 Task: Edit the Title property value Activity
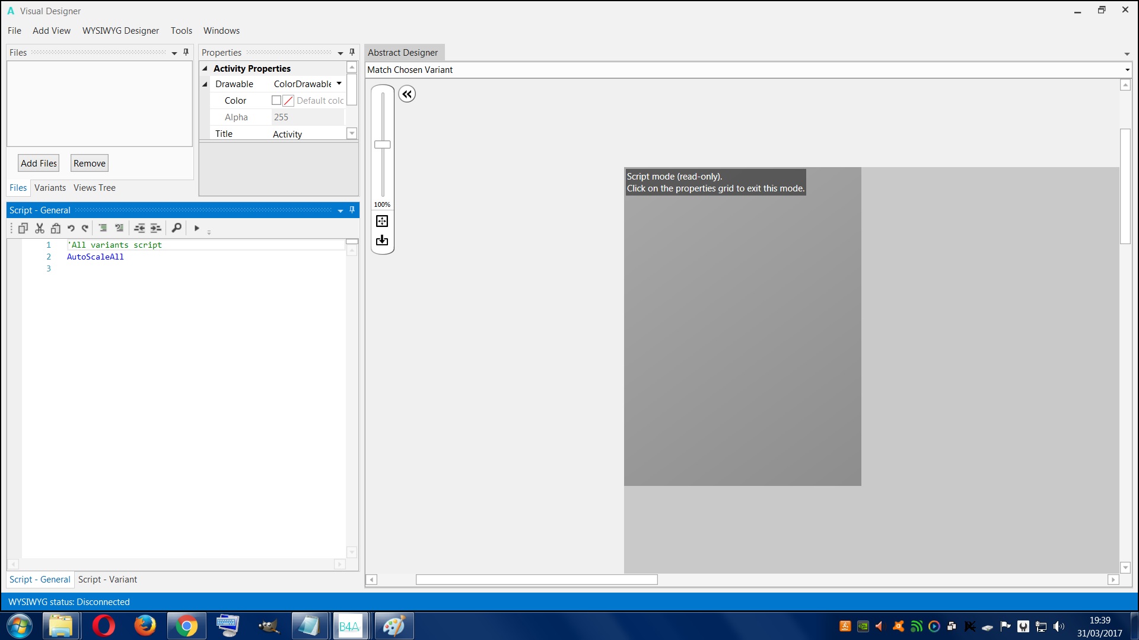coord(308,134)
